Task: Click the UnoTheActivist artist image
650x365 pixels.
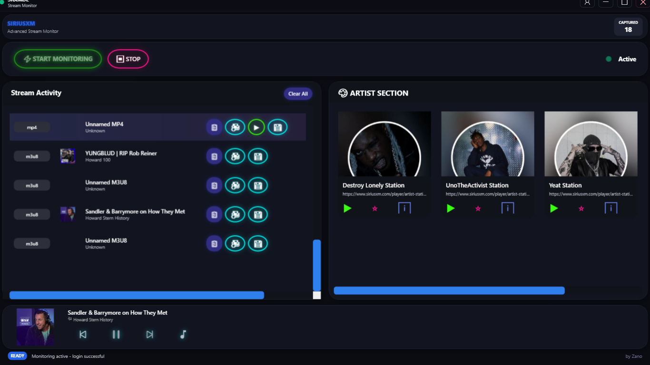Action: click(x=488, y=144)
